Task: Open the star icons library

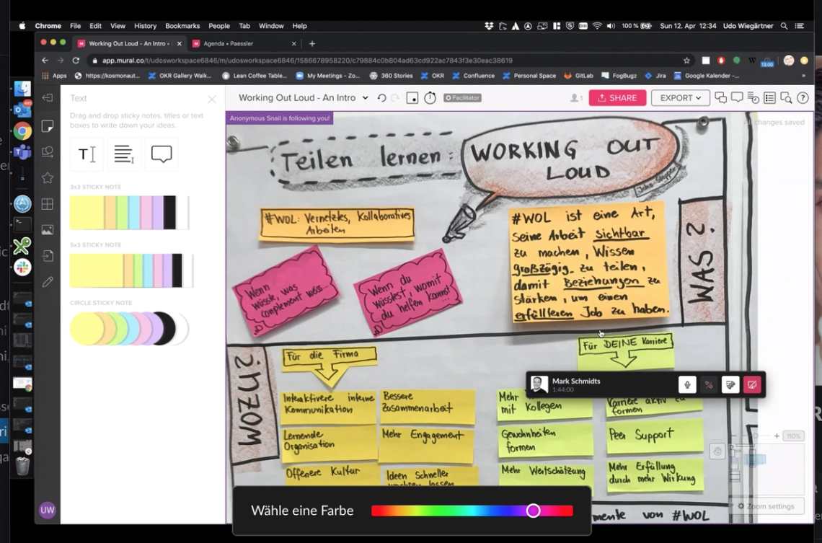Action: click(47, 177)
